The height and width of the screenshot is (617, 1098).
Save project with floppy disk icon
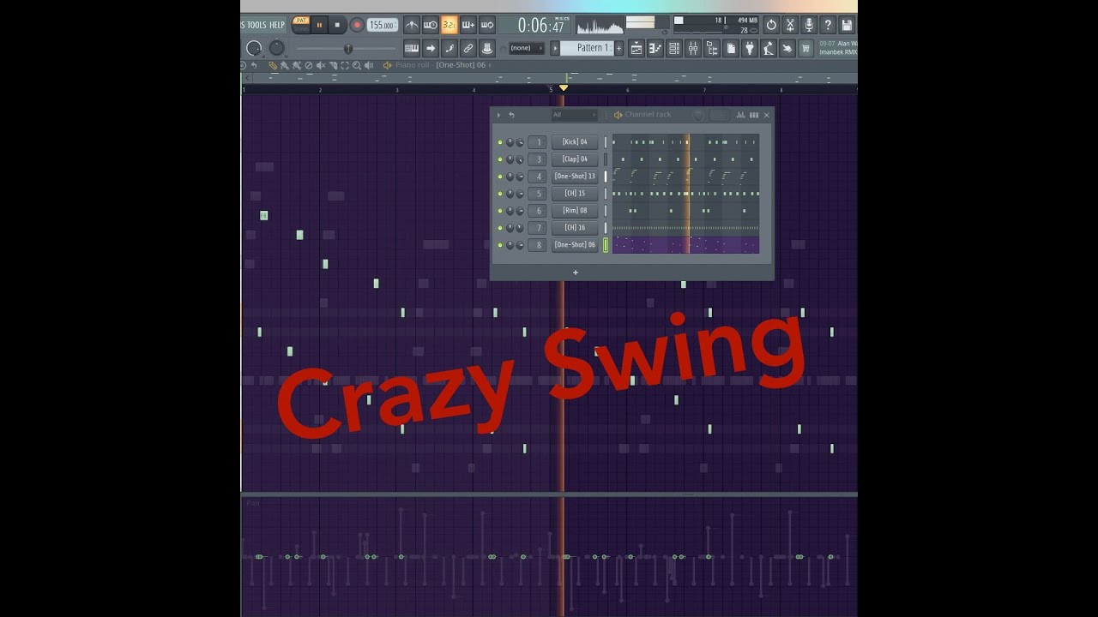click(847, 25)
